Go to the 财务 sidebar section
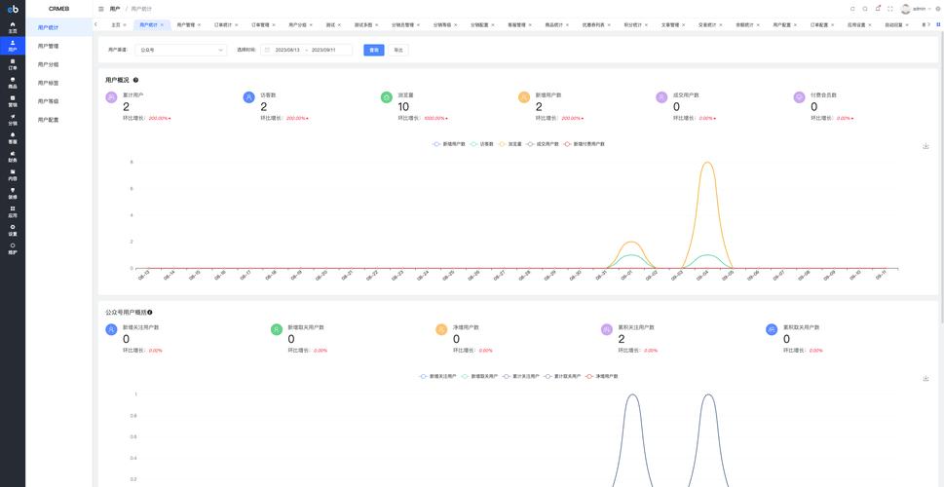 (x=13, y=157)
